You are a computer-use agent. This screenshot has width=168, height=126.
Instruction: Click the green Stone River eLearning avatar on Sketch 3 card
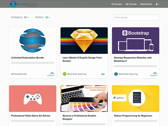[x=64, y=74]
